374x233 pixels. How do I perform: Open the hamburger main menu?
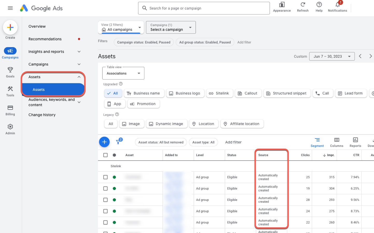[10, 8]
